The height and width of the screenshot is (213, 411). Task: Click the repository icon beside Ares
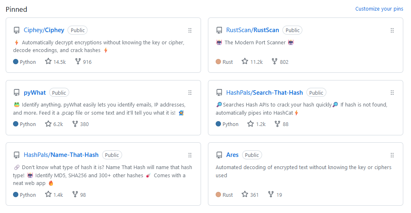coord(219,155)
